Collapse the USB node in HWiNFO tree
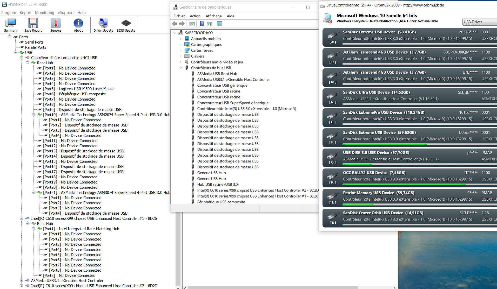The width and height of the screenshot is (497, 289). coord(16,52)
